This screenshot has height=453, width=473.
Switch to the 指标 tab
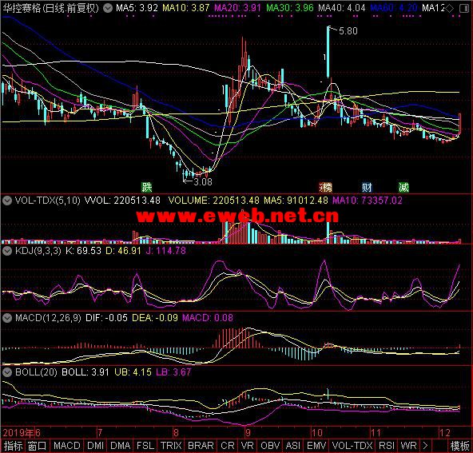tap(13, 446)
